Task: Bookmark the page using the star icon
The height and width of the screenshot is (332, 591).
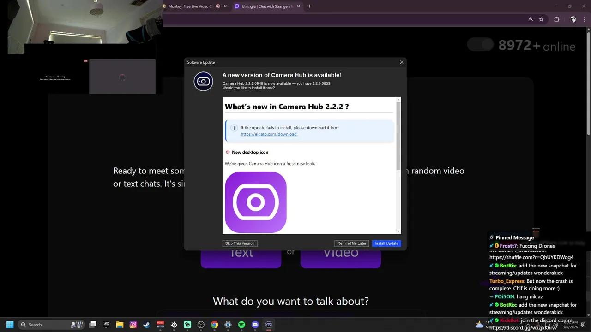Action: (x=541, y=19)
